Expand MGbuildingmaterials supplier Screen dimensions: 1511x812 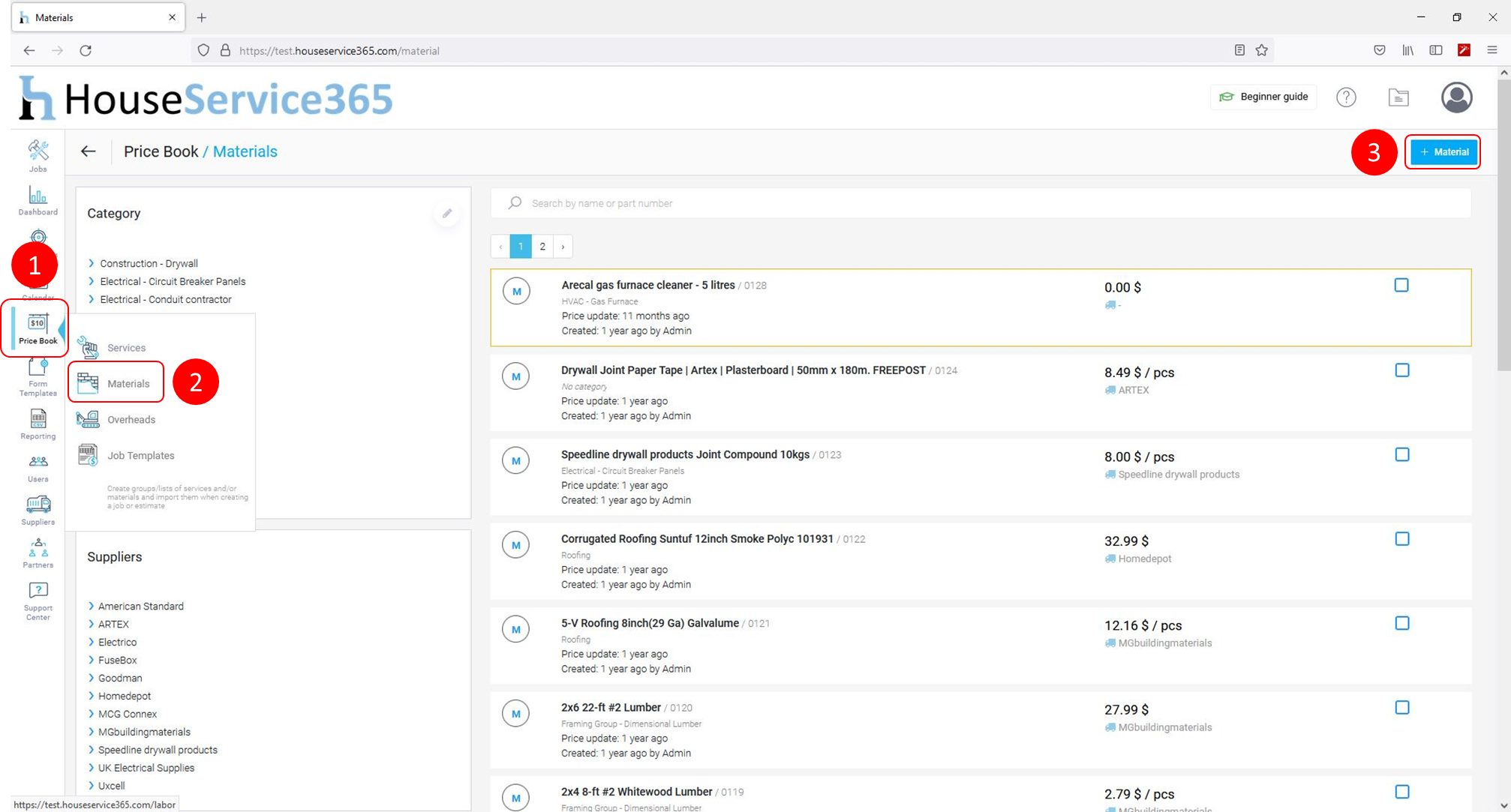(x=92, y=732)
